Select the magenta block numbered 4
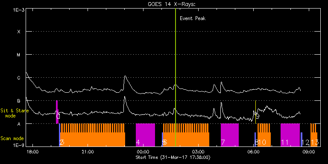Screen dimensions: 328x164 click(x=145, y=135)
